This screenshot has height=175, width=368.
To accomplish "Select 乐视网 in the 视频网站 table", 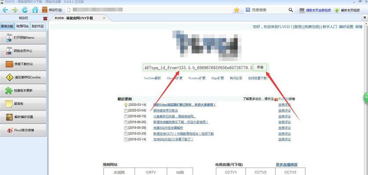I will point(119,172).
